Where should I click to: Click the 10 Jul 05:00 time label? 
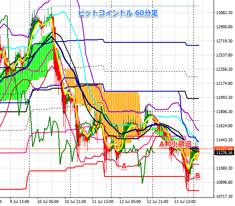(x=48, y=201)
